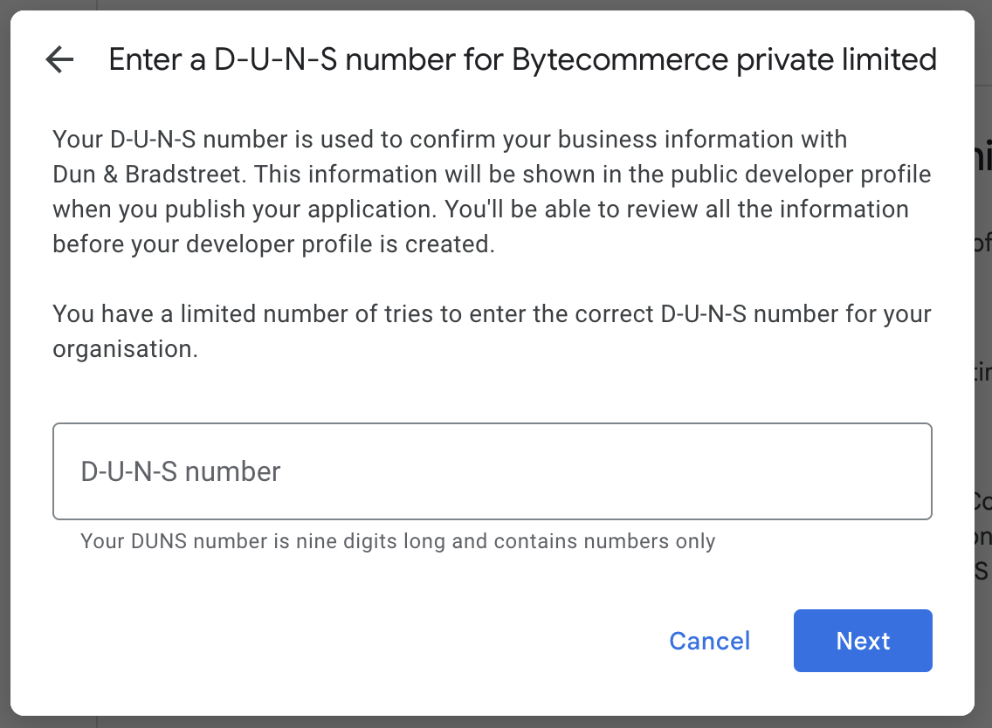Click the dimmed backdrop right of the dialog
992x728 pixels.
click(x=983, y=393)
